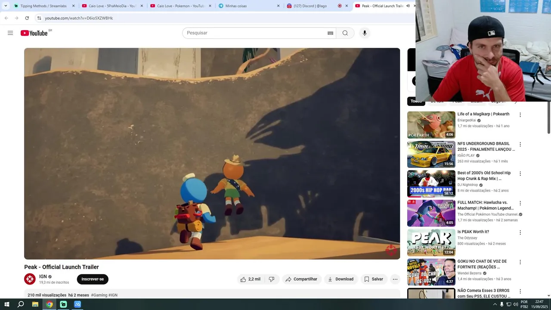Close the Discord tab
The width and height of the screenshot is (551, 310).
click(347, 6)
